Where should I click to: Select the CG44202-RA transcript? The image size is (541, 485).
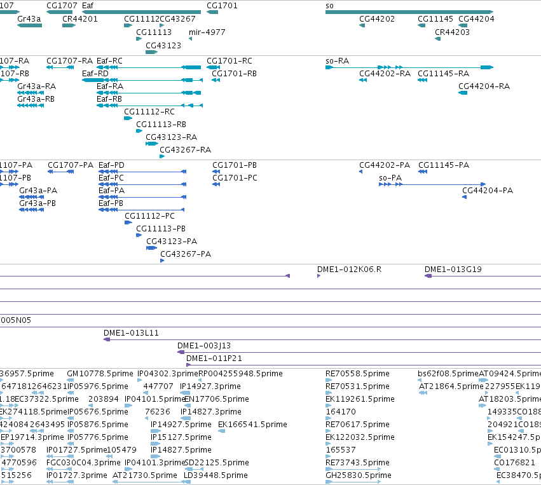[x=362, y=80]
